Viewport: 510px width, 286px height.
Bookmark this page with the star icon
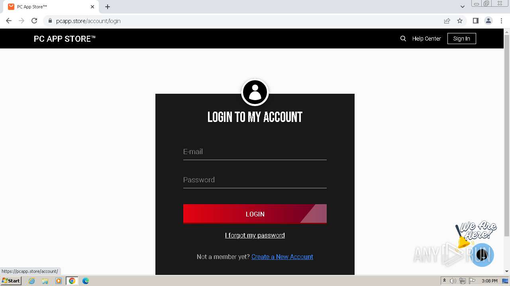pos(460,21)
